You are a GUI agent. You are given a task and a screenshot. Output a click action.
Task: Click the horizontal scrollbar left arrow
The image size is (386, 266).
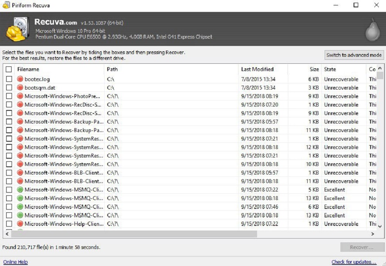(7, 234)
